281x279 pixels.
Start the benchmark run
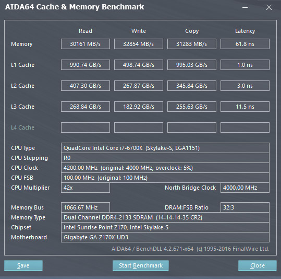[141, 265]
